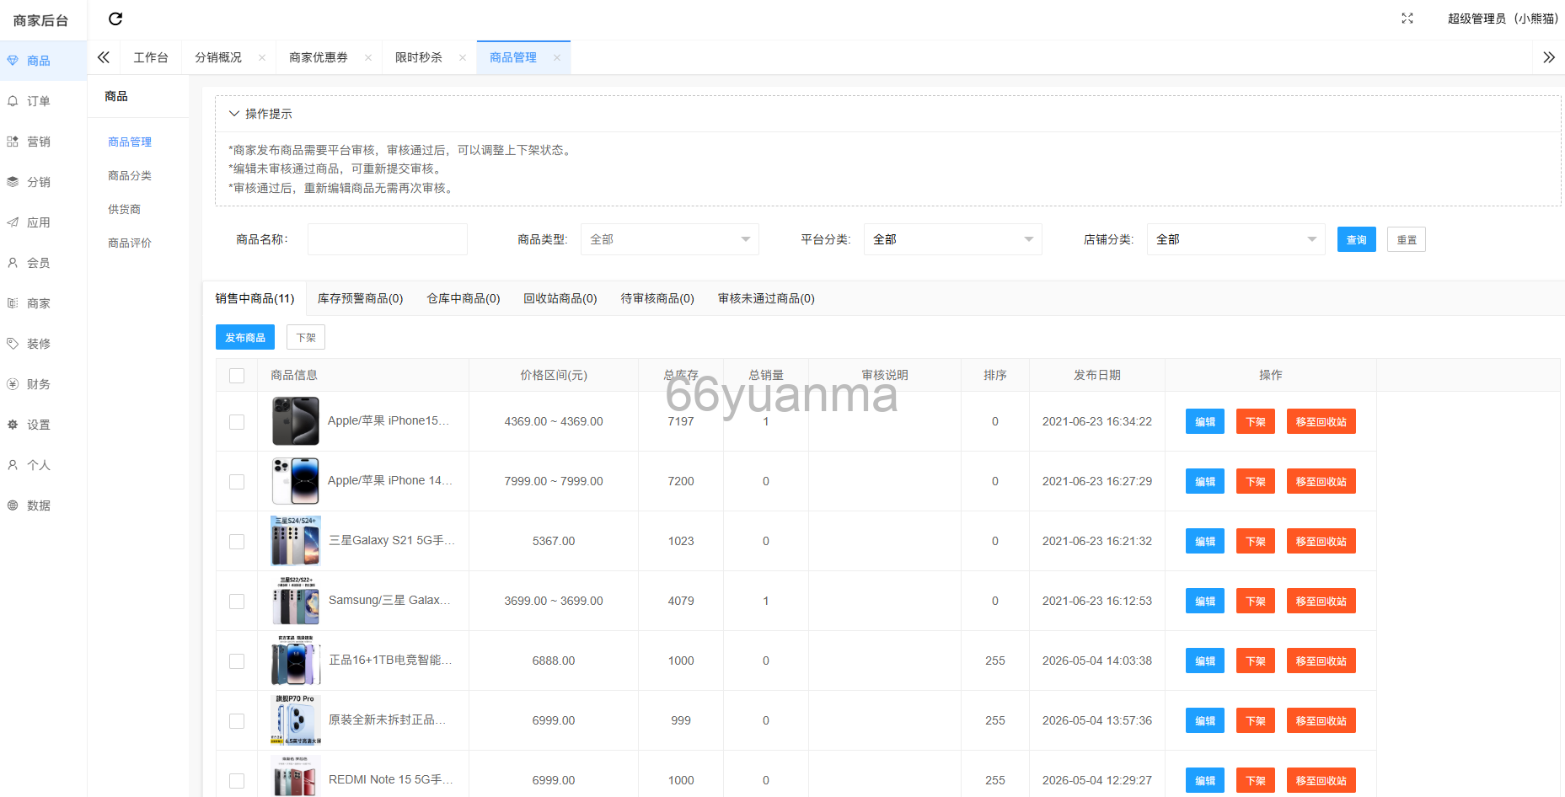Viewport: 1565px width, 797px height.
Task: Open 商品分类 in the submenu
Action: (130, 175)
